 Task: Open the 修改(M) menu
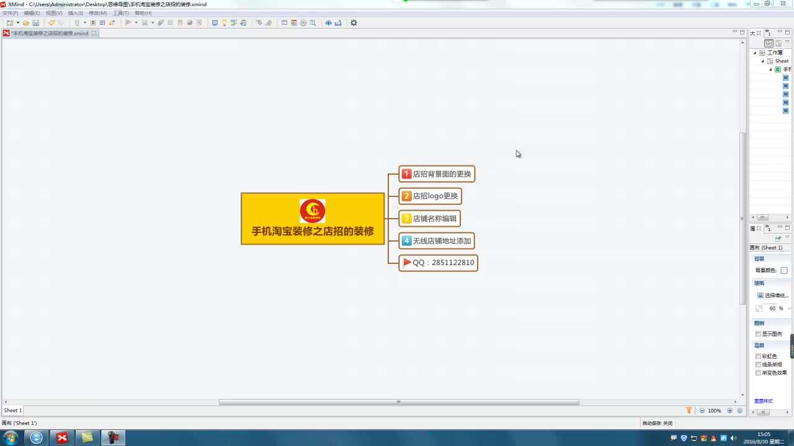[97, 13]
